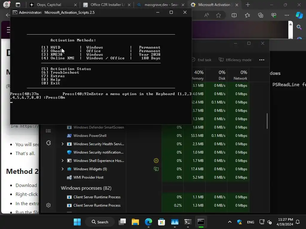
Task: Select WMI Provider Host process
Action: point(153,177)
